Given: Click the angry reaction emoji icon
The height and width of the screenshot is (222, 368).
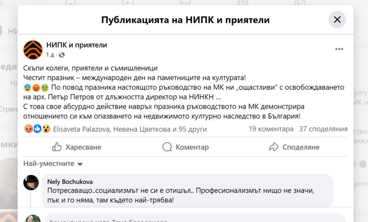Looking at the screenshot, I should (28, 129).
